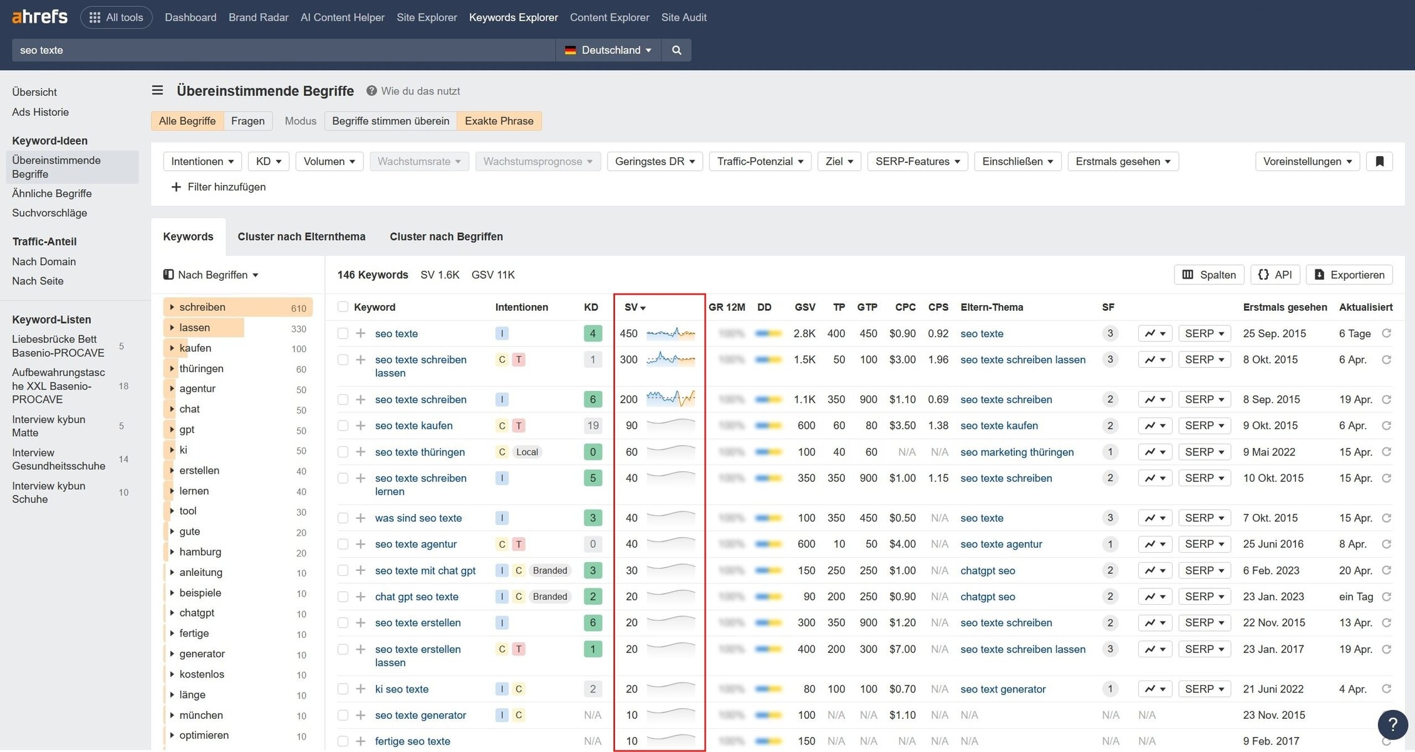Screen dimensions: 1415x752
Task: Open the All tools grid menu
Action: (117, 18)
